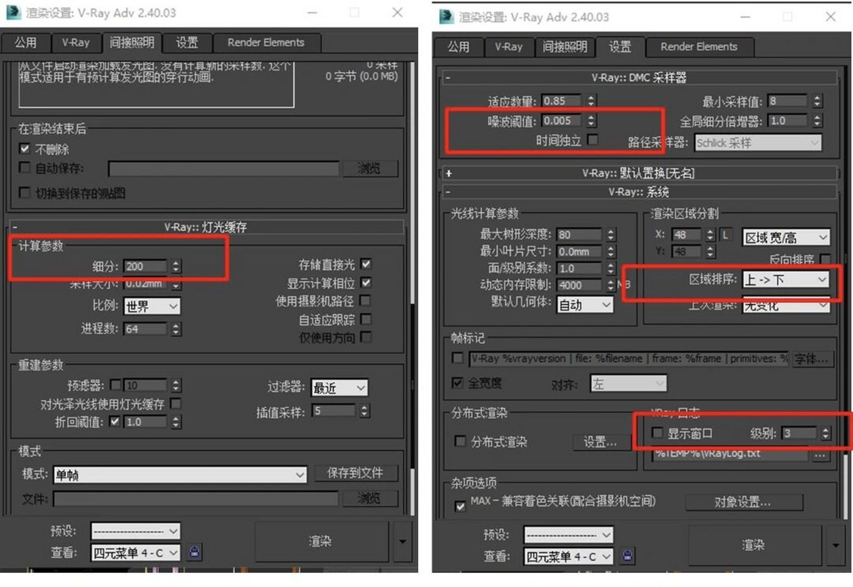Screen dimensions: 853x587
Task: Toggle 不删除 checkbox
Action: pos(25,149)
